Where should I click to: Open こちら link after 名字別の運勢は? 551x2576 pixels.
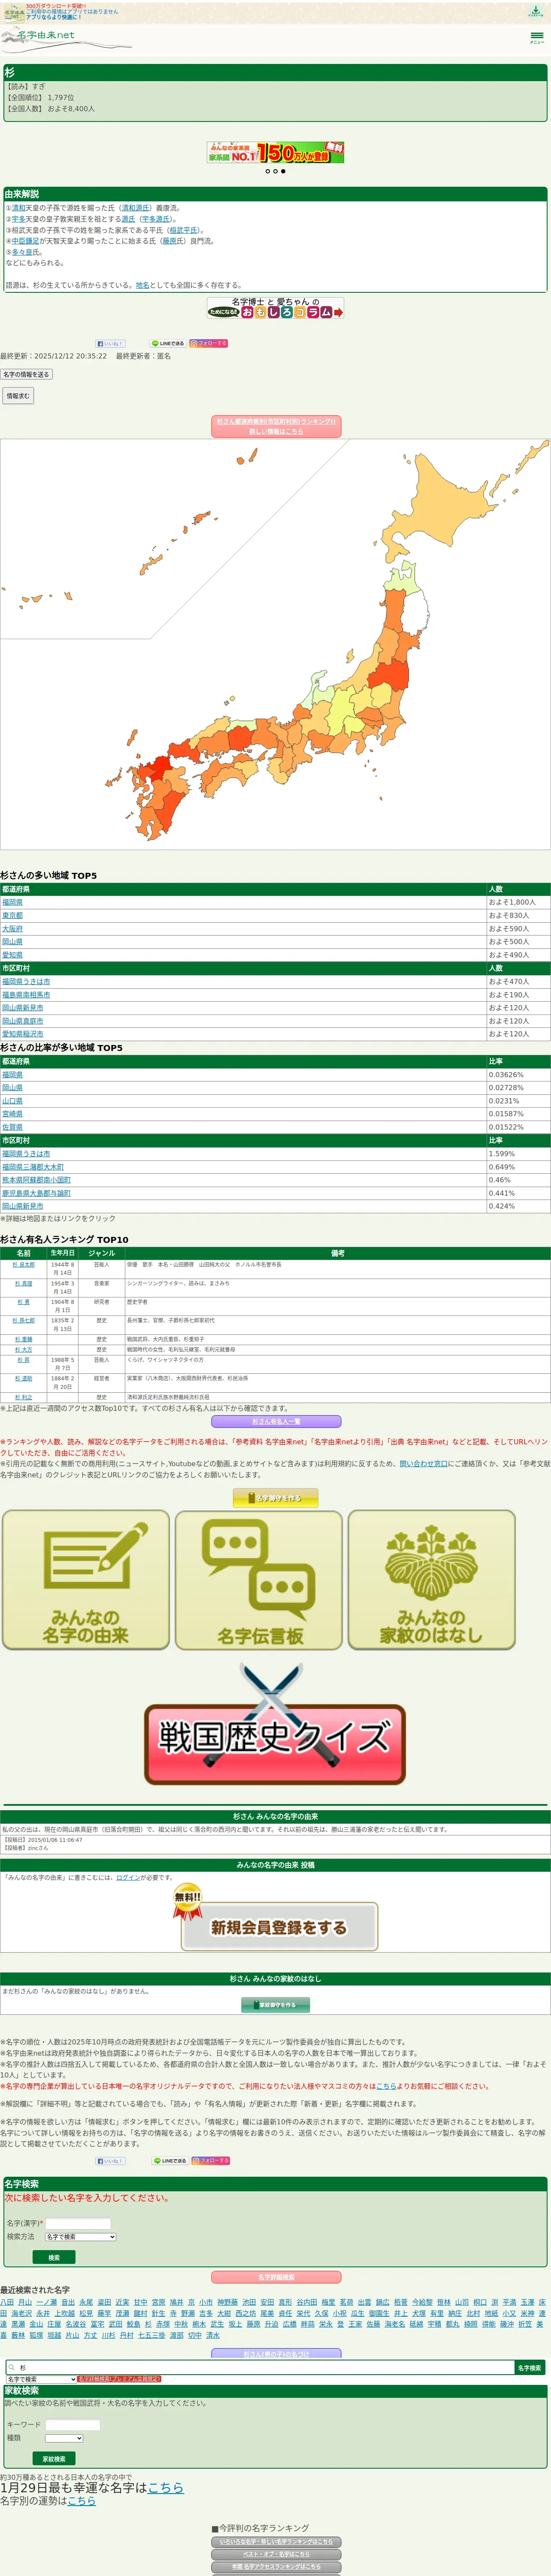coord(81,2501)
